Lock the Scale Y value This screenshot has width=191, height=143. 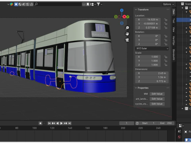click(x=166, y=61)
